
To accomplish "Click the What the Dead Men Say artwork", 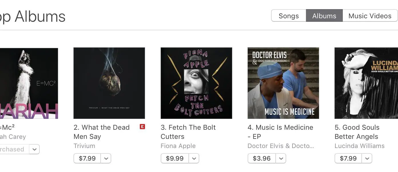I will click(x=109, y=83).
